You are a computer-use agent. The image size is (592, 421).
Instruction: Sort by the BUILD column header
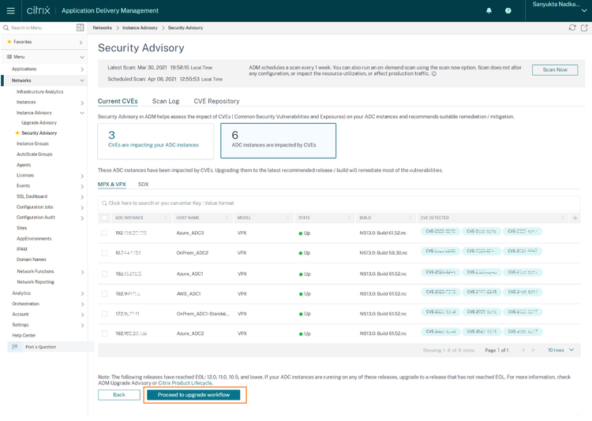[386, 218]
